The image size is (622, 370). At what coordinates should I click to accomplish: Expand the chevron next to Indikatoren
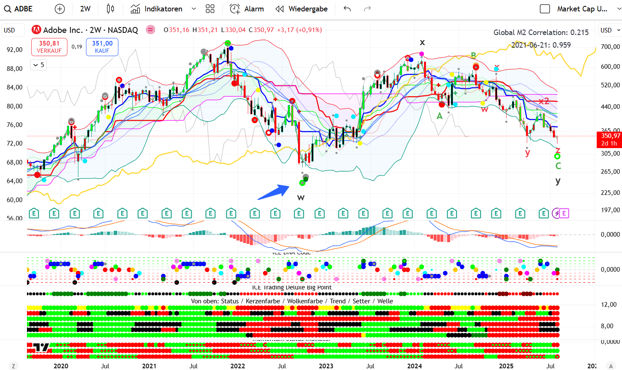(194, 9)
